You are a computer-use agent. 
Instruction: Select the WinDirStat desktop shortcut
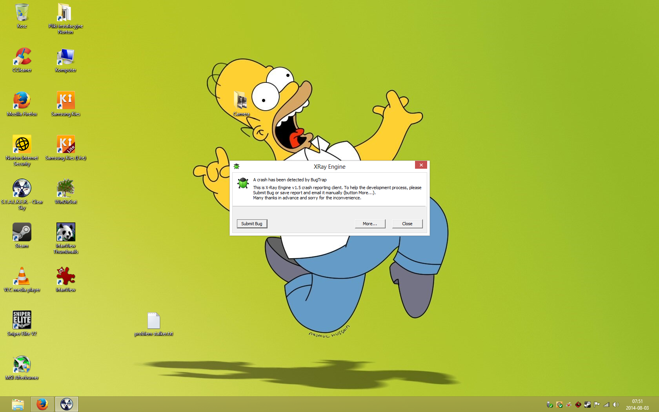(66, 191)
